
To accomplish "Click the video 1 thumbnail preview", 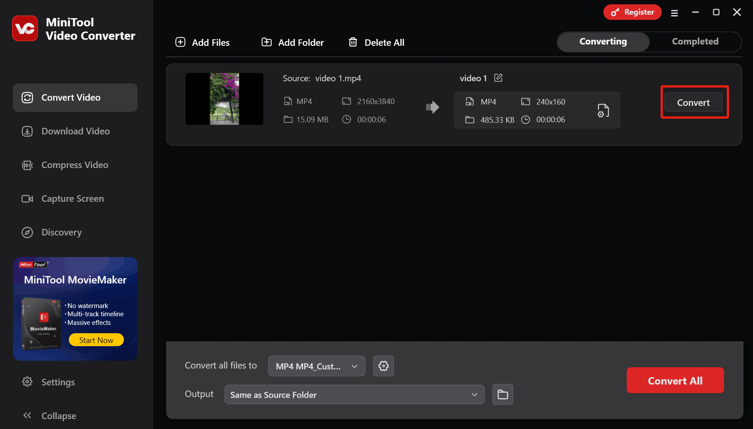I will pyautogui.click(x=224, y=99).
